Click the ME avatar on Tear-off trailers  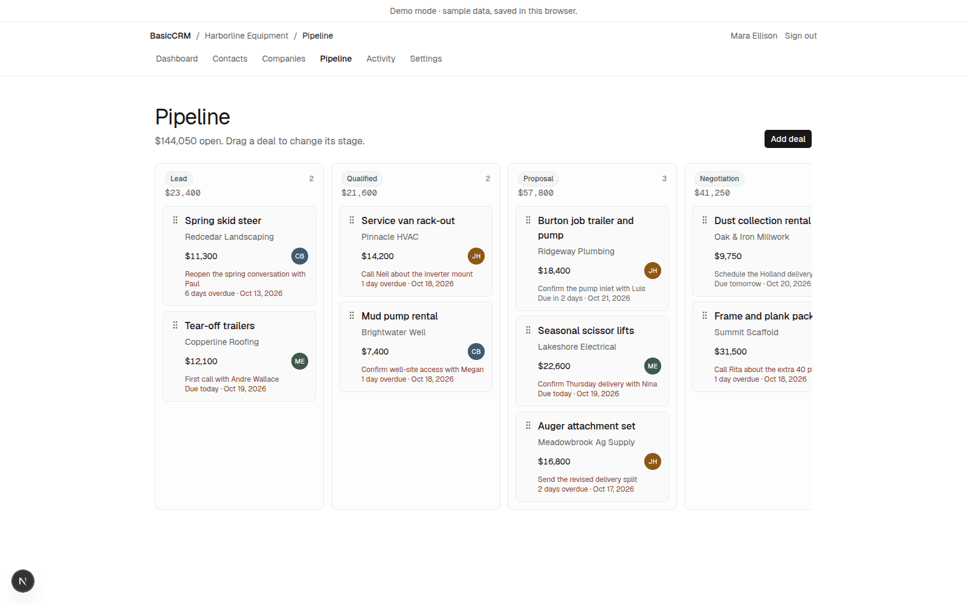[300, 361]
